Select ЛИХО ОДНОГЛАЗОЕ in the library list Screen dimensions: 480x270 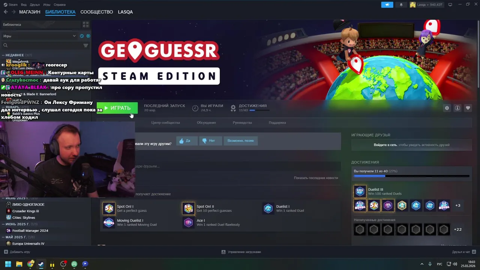click(28, 205)
